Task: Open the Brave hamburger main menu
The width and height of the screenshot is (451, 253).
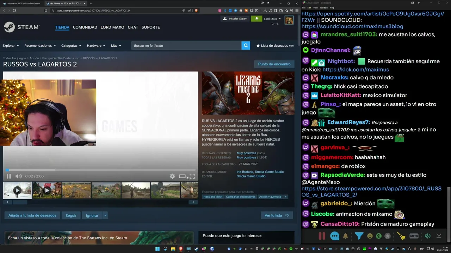Action: point(296,11)
